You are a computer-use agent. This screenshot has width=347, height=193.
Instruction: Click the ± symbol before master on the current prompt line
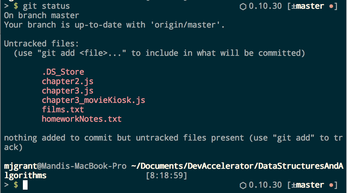pos(294,185)
